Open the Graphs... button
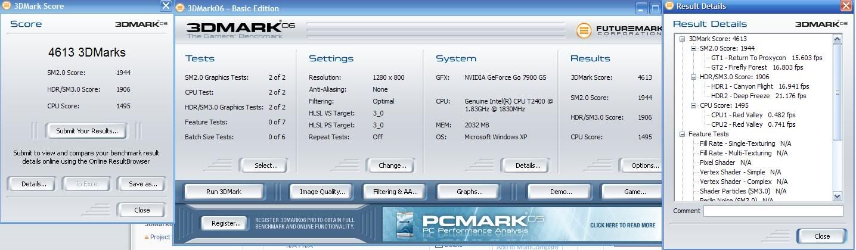Image resolution: width=856 pixels, height=250 pixels. coord(469,192)
